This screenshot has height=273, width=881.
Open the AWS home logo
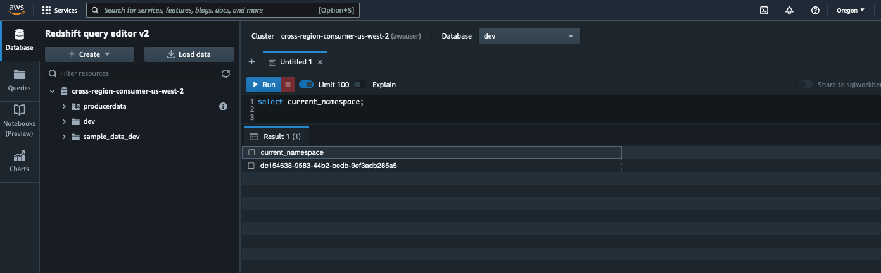click(x=16, y=10)
